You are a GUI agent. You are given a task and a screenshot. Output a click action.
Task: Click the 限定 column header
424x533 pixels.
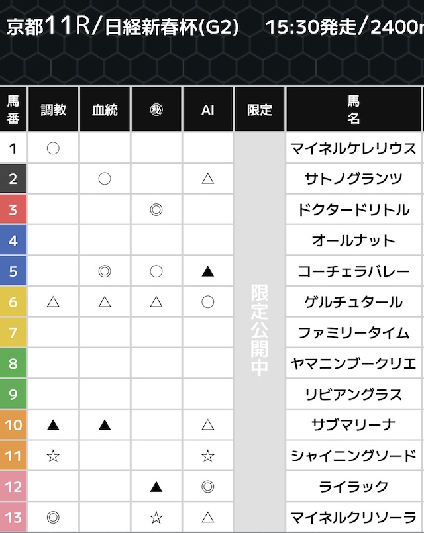tap(260, 110)
